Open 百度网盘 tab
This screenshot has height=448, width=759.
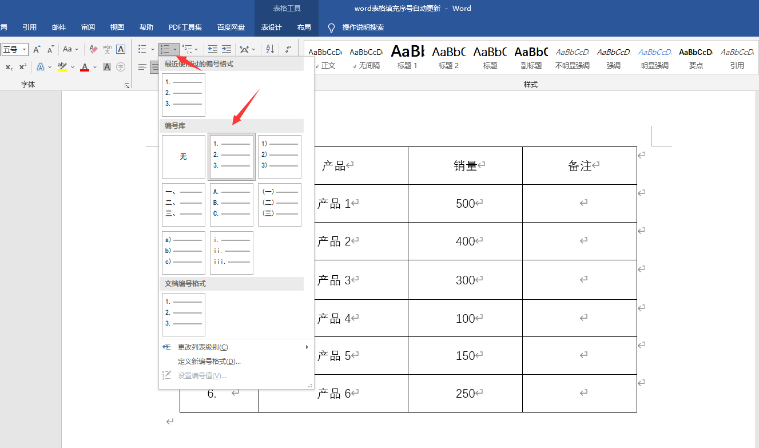tap(231, 27)
